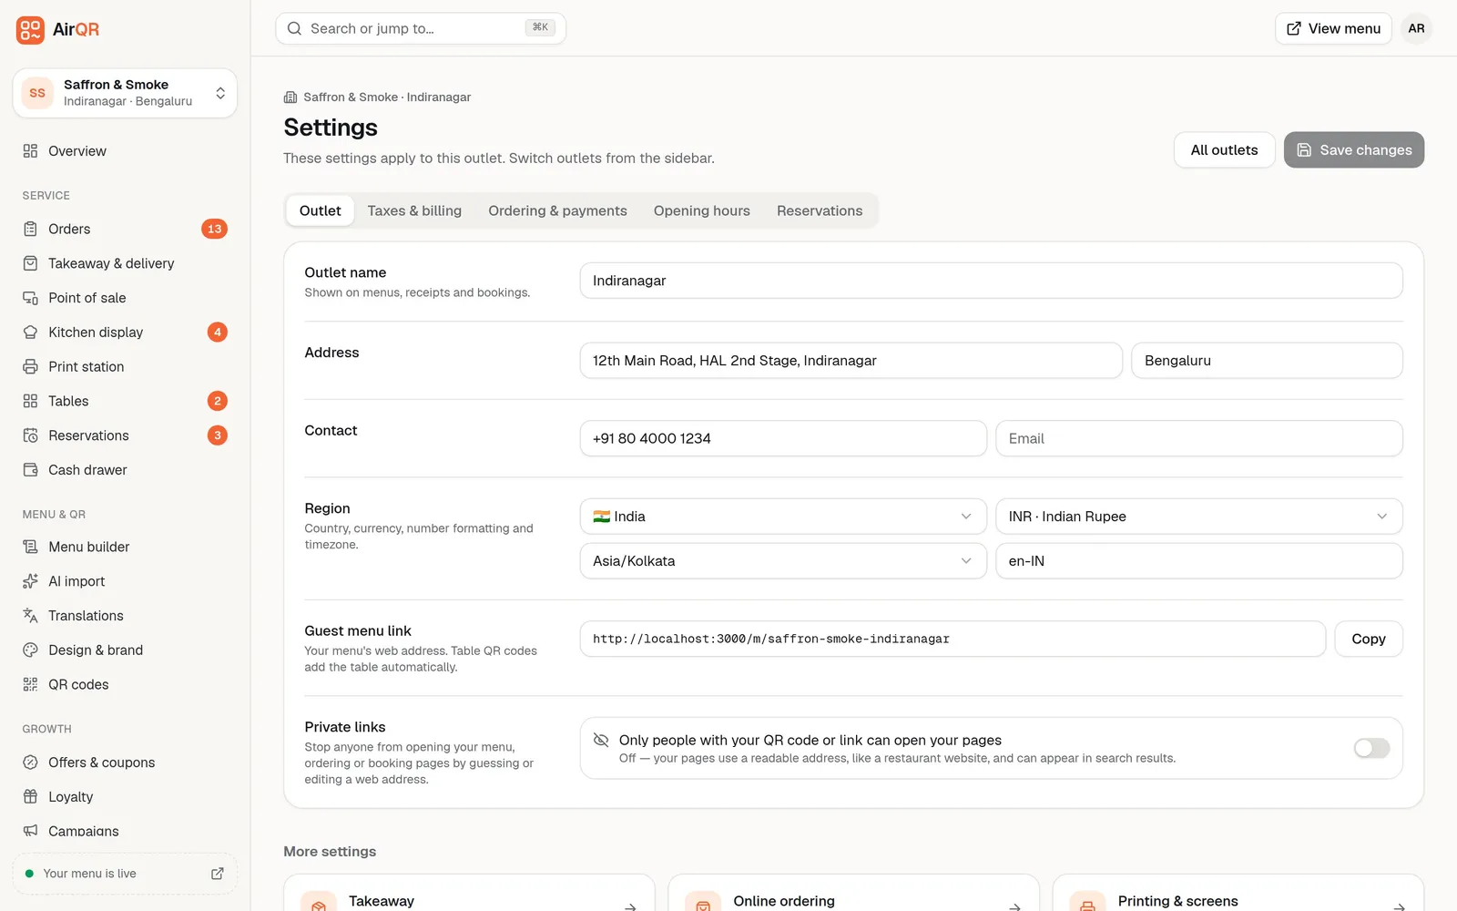
Task: Open the Takeaway settings card
Action: [x=469, y=894]
